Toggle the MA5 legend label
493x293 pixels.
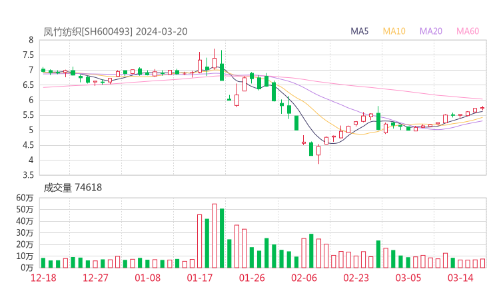point(360,31)
